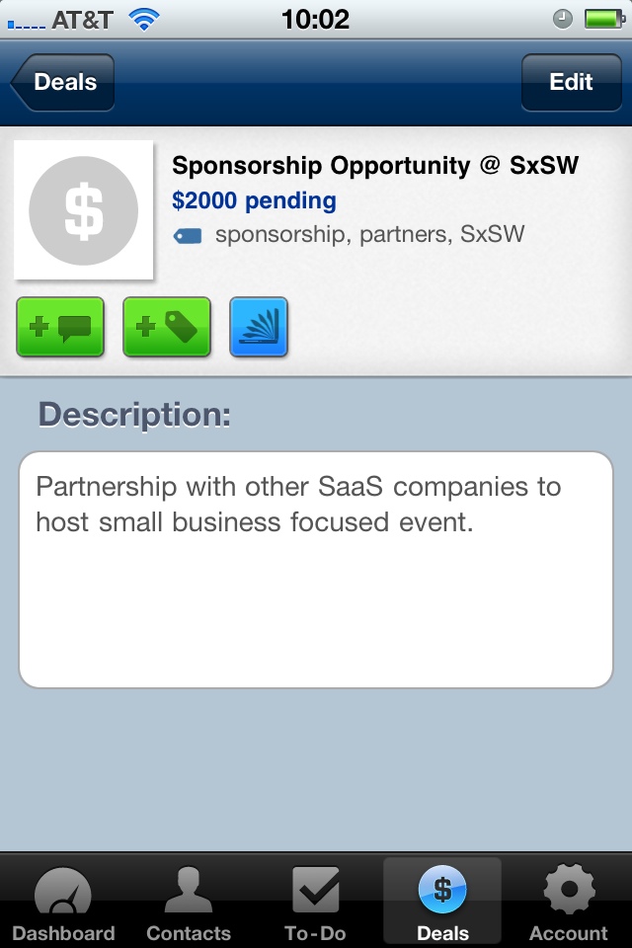This screenshot has width=632, height=948.
Task: Tap the clock alarm status icon
Action: click(x=563, y=19)
